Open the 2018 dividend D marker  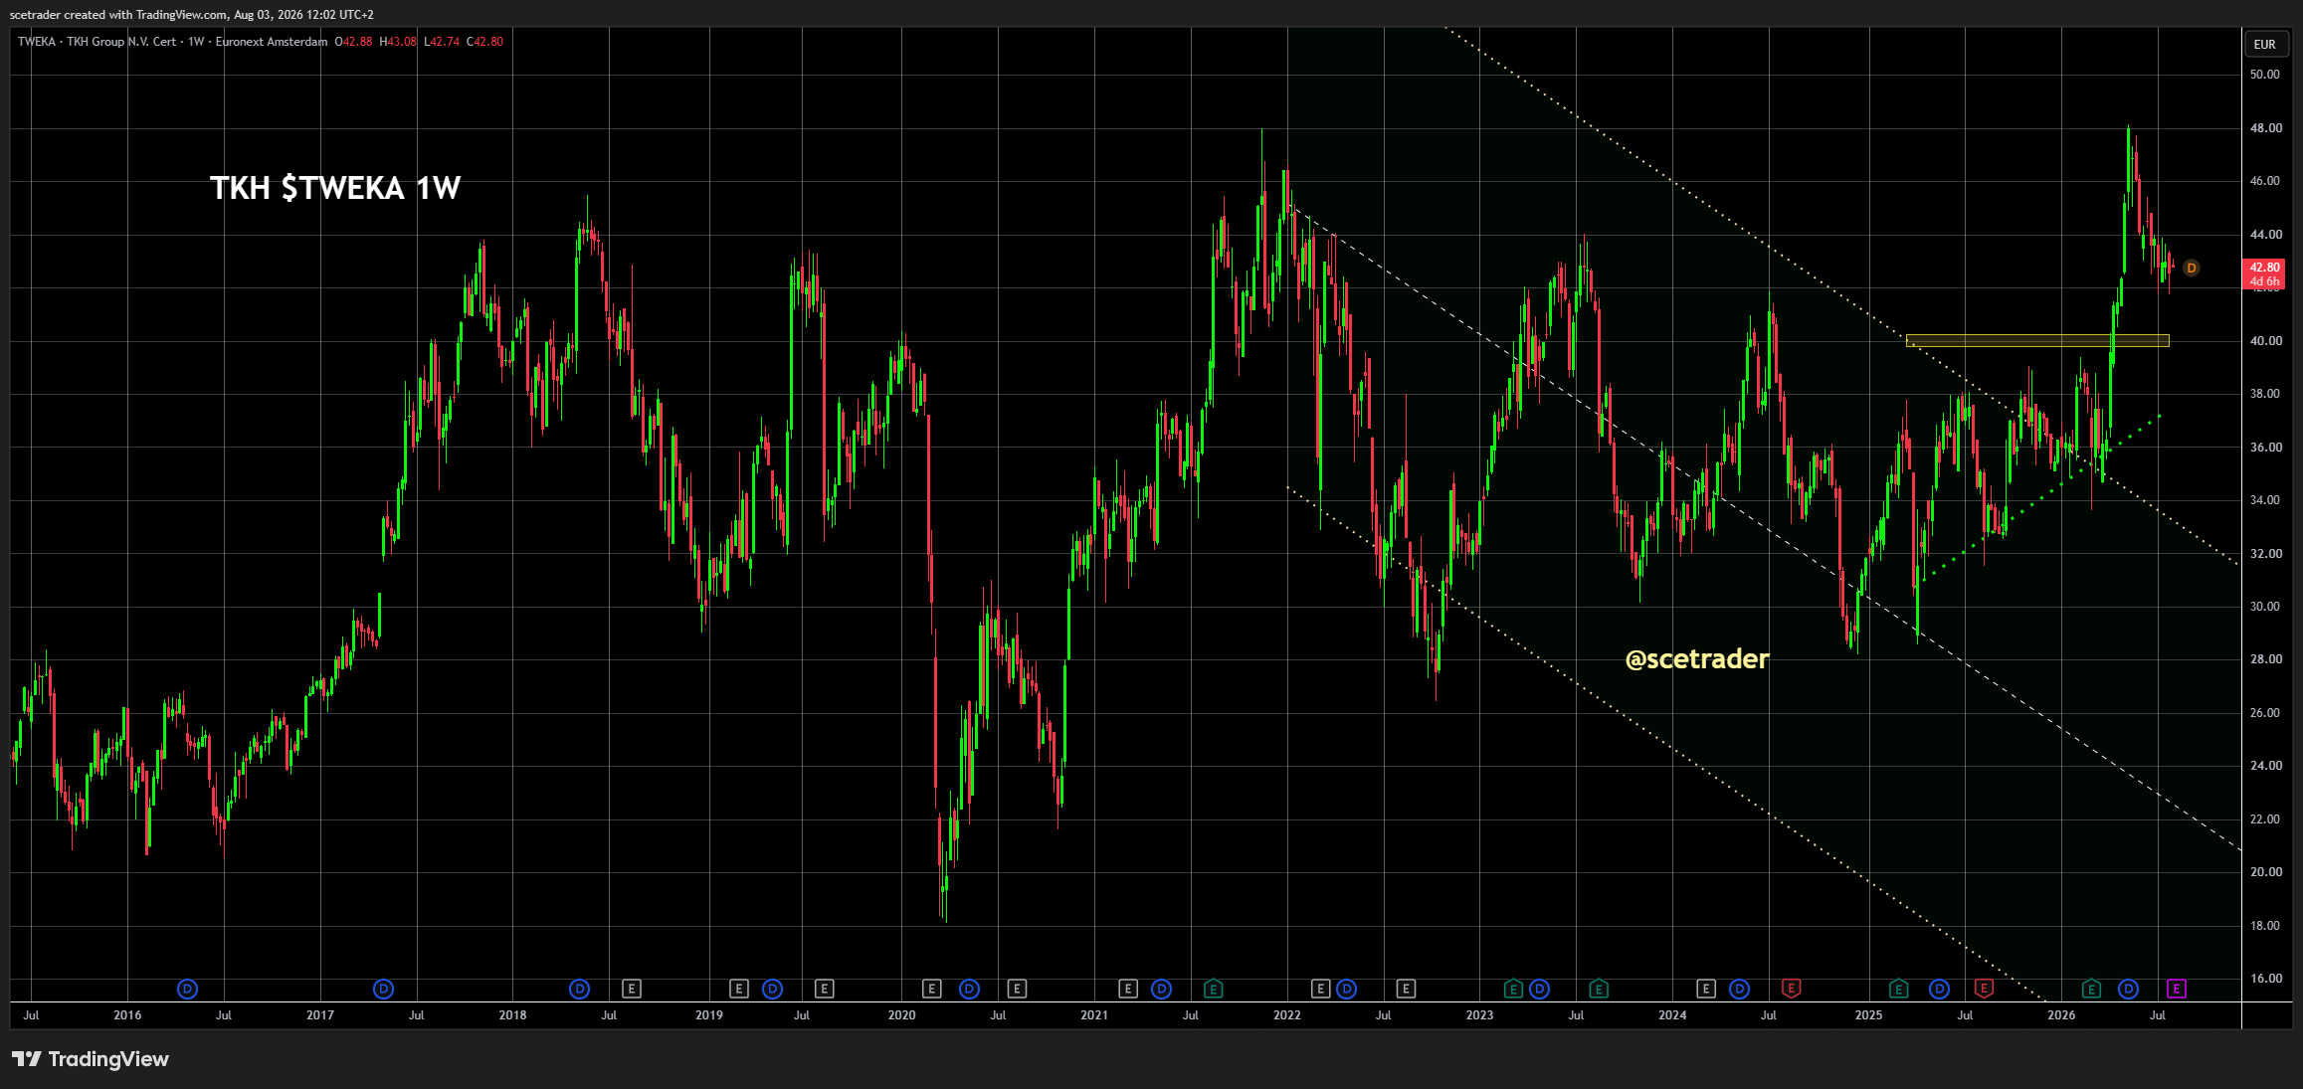click(x=579, y=989)
